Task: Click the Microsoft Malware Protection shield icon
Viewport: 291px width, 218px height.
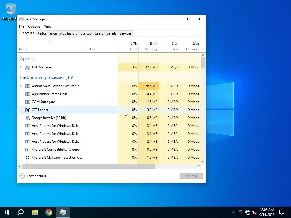Action: click(x=28, y=158)
